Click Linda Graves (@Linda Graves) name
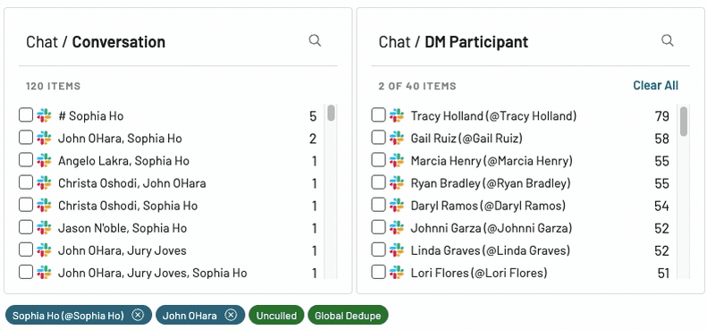Image resolution: width=707 pixels, height=330 pixels. click(490, 250)
